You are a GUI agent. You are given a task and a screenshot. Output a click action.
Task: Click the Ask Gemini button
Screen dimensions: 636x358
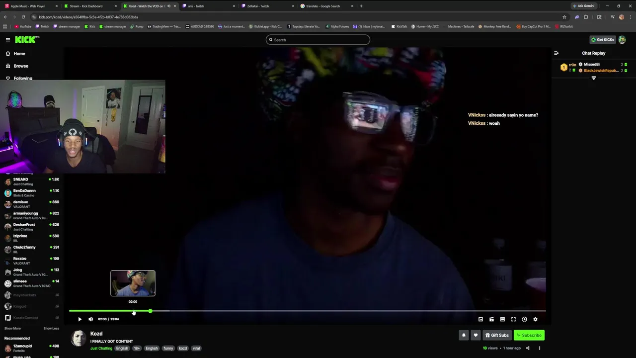click(583, 6)
